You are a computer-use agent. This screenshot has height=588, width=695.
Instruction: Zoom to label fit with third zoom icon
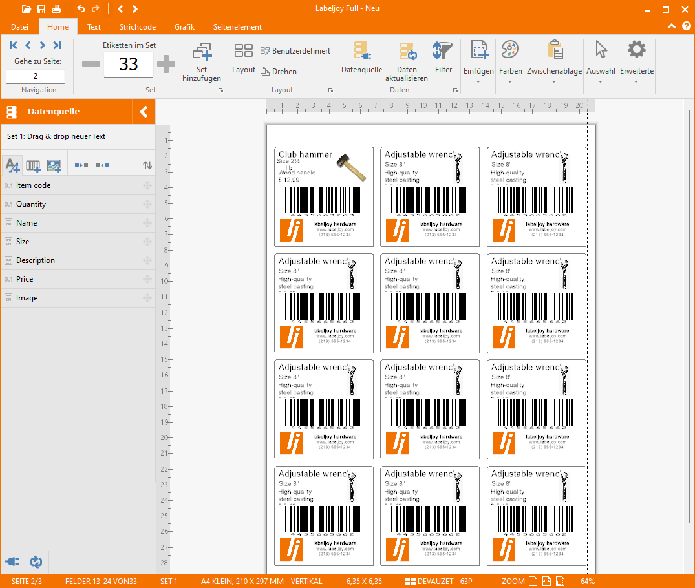[561, 582]
